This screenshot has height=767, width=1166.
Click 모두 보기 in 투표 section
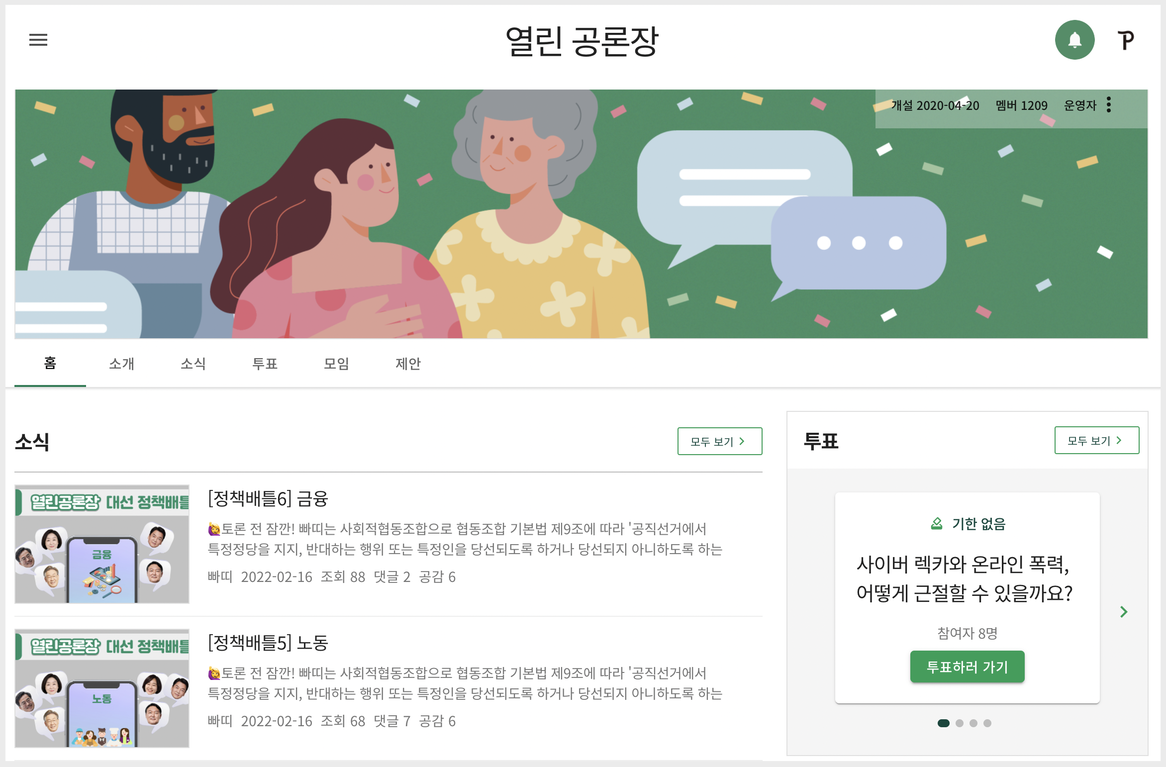tap(1097, 440)
